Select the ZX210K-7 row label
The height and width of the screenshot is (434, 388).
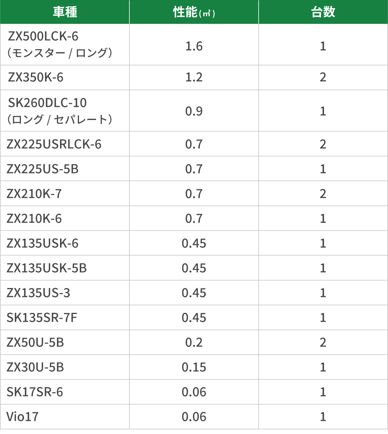coord(34,194)
